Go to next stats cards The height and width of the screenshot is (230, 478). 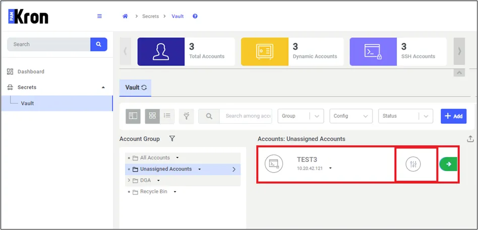coord(459,51)
